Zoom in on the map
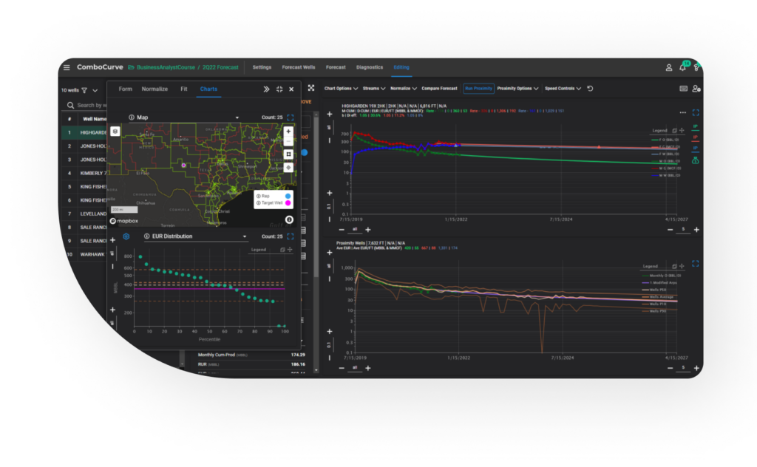This screenshot has height=467, width=757. point(288,132)
